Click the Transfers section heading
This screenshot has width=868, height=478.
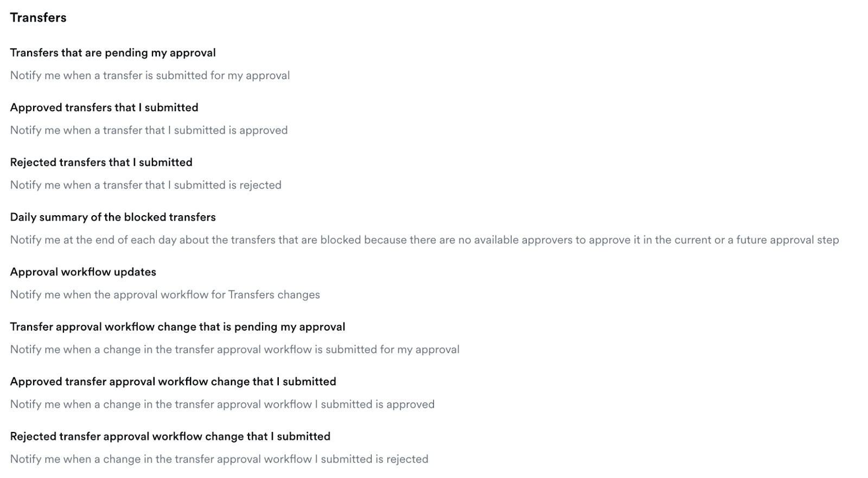(x=38, y=17)
